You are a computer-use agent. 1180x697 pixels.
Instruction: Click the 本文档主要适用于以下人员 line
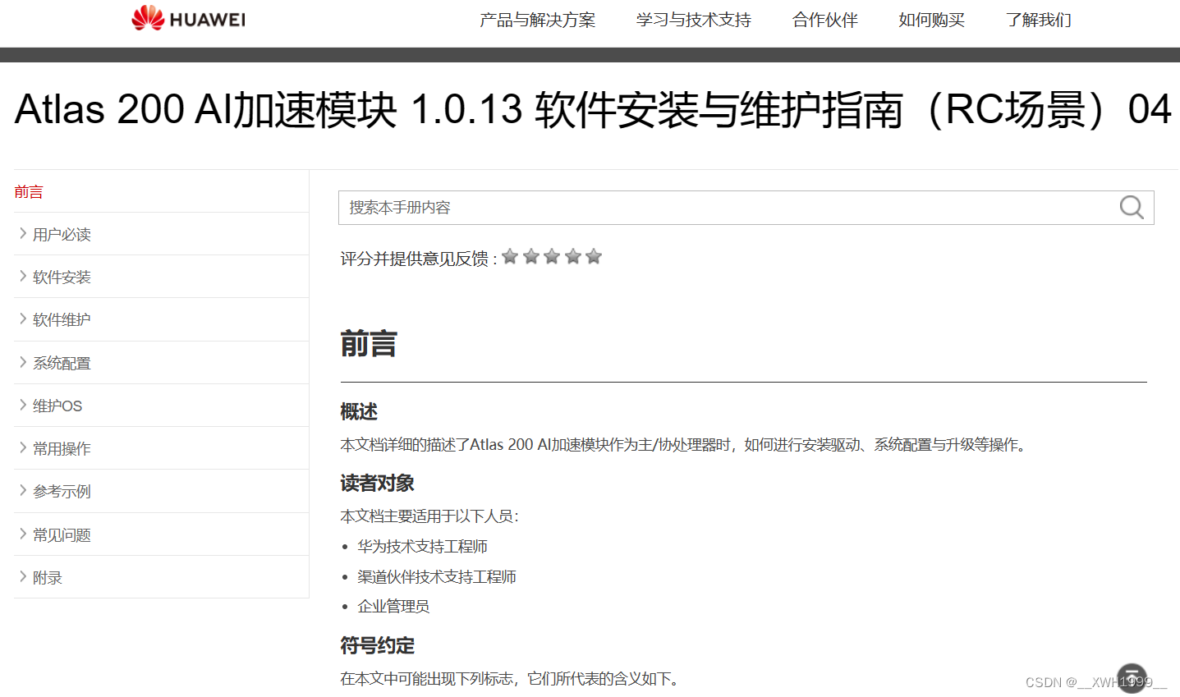coord(429,516)
